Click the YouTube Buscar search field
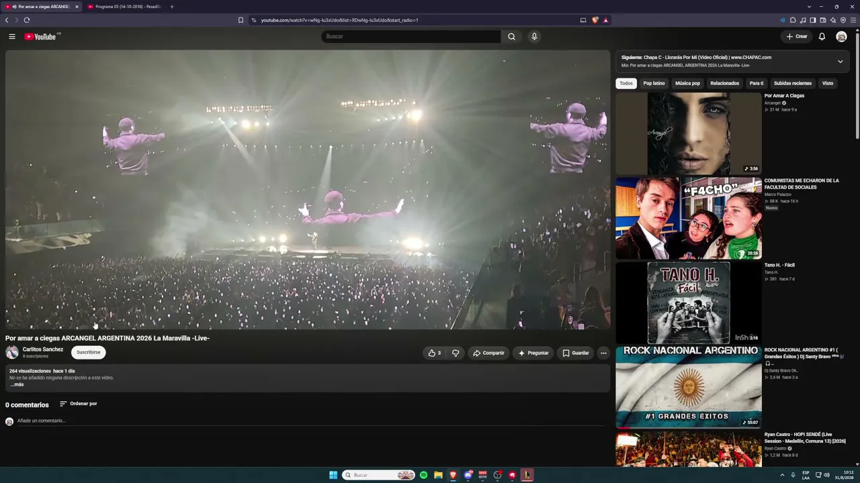Image resolution: width=860 pixels, height=483 pixels. [x=411, y=36]
